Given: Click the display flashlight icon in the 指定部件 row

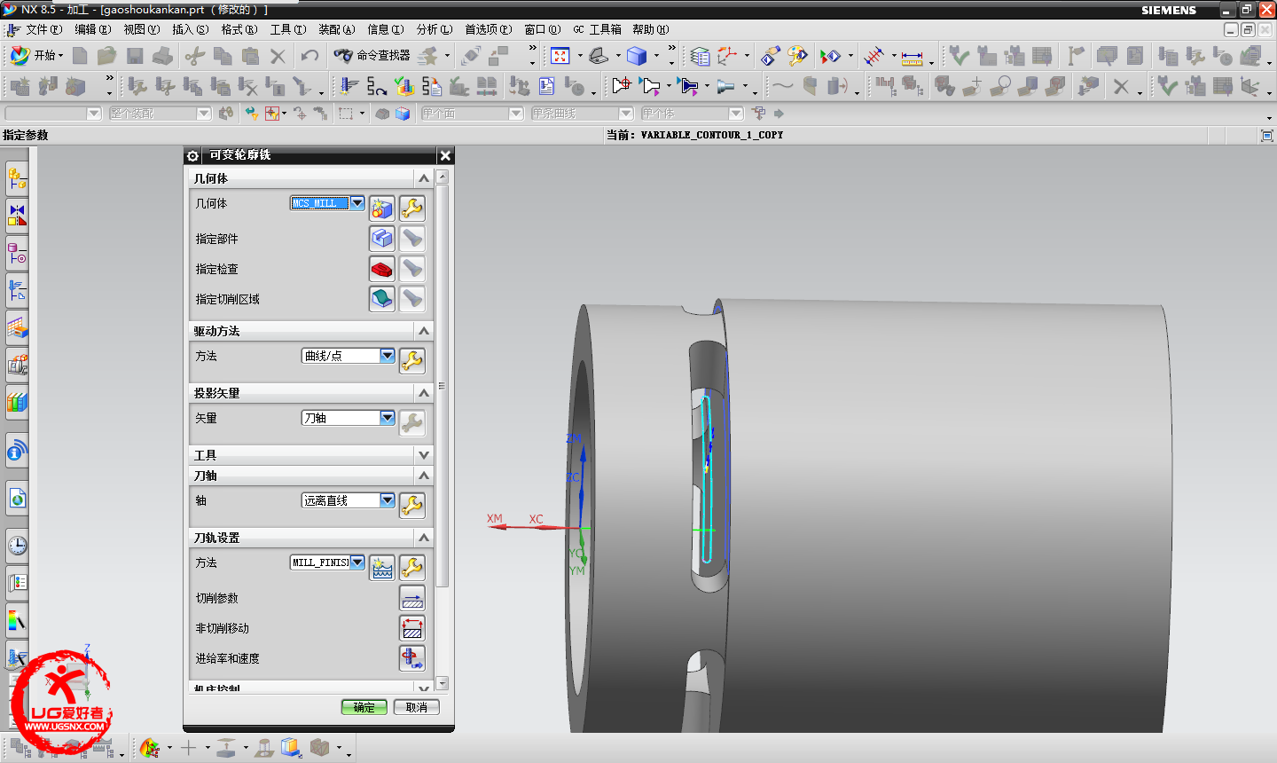Looking at the screenshot, I should pos(412,239).
